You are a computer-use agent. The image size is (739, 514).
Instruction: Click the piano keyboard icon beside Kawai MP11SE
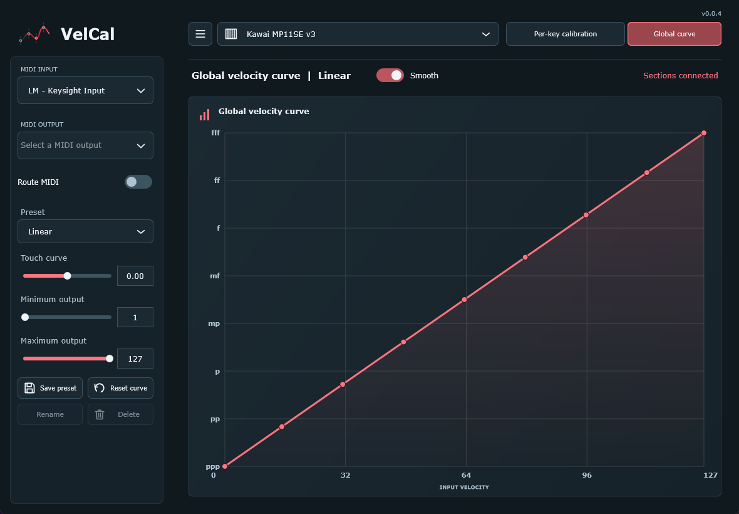231,34
